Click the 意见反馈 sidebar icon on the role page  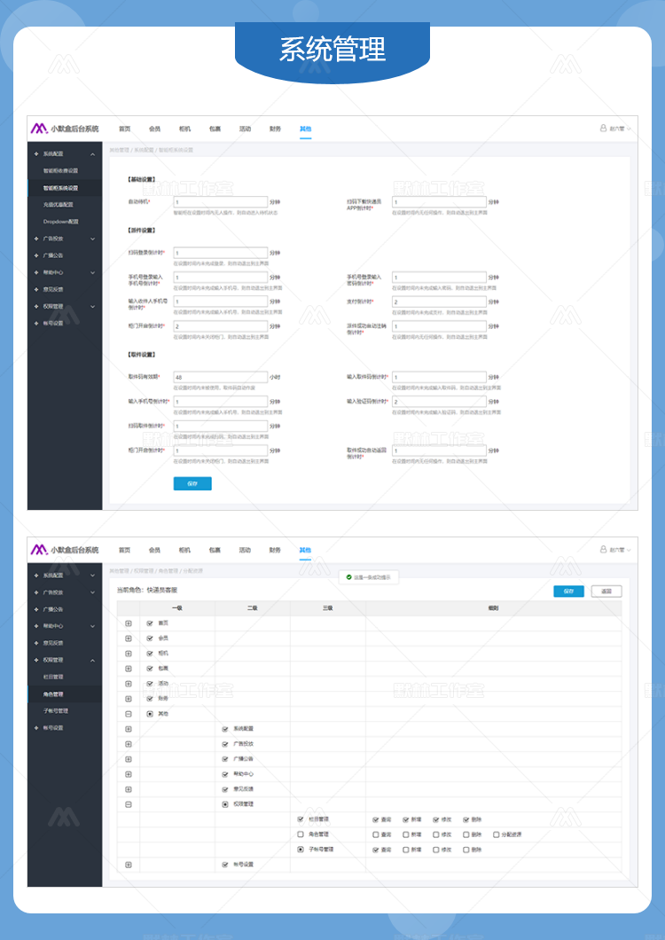(36, 643)
